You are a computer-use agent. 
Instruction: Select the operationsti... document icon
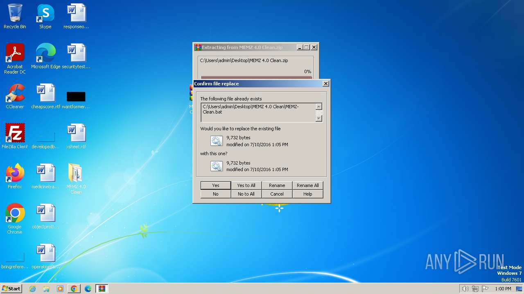tap(45, 256)
